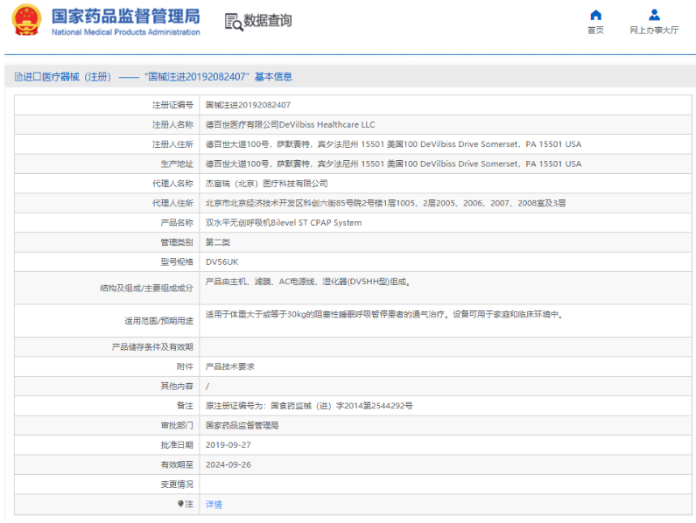Click the 产品储存条件及有效期 label
The image size is (696, 523).
click(152, 347)
